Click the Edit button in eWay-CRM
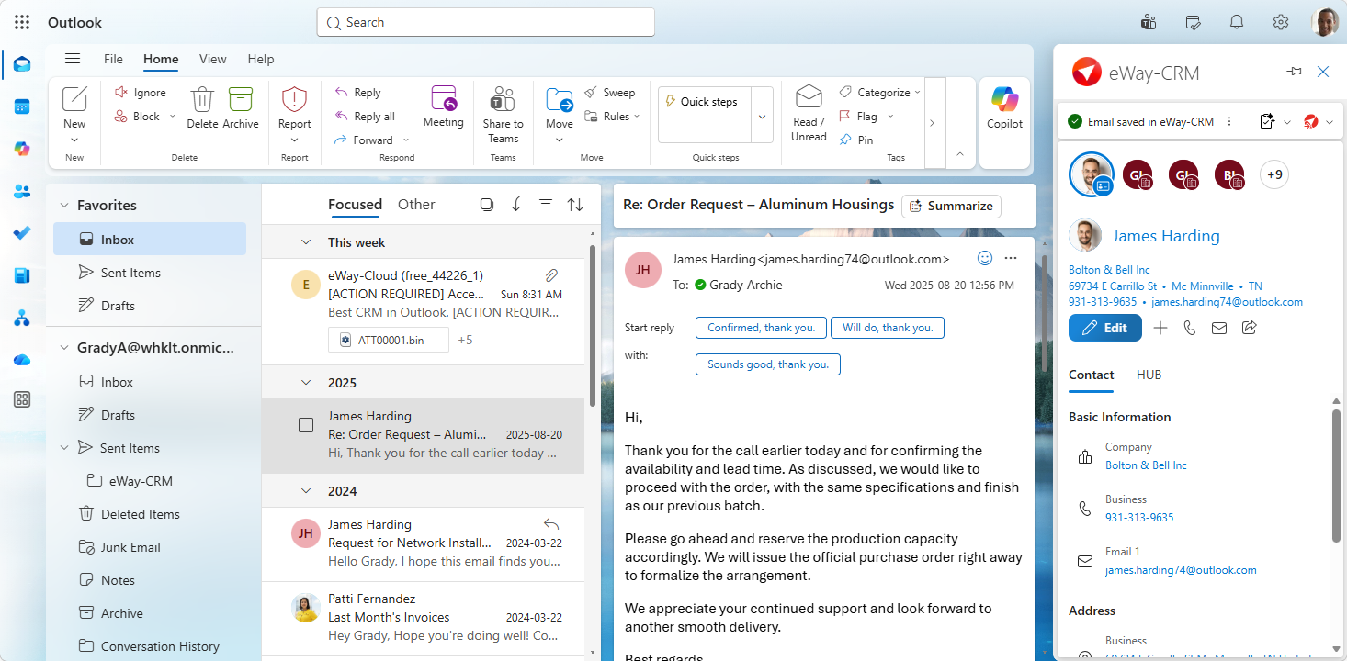 1105,328
